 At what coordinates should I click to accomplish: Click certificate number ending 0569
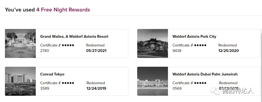pyautogui.click(x=177, y=88)
